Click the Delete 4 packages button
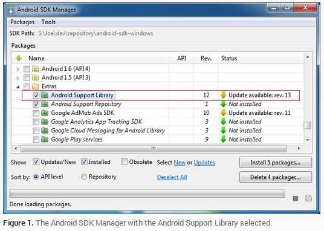 click(276, 177)
